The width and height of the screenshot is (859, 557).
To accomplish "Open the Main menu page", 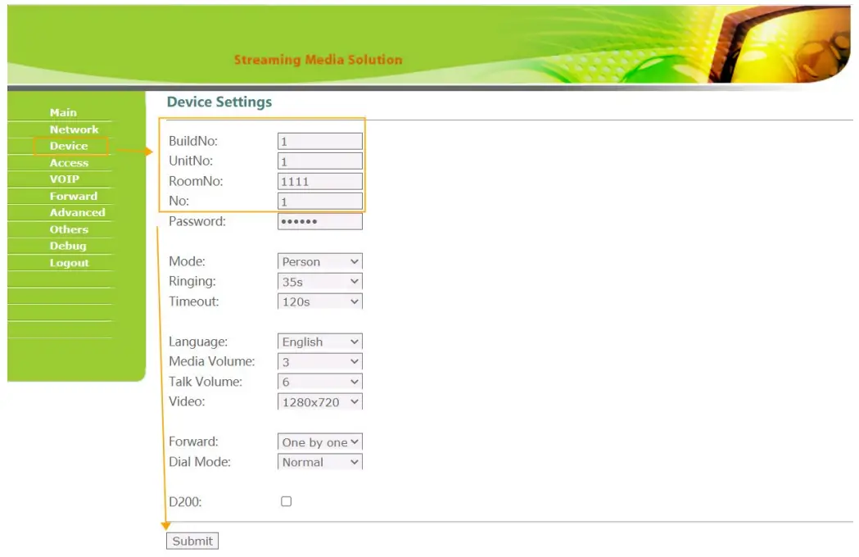I will pyautogui.click(x=61, y=112).
